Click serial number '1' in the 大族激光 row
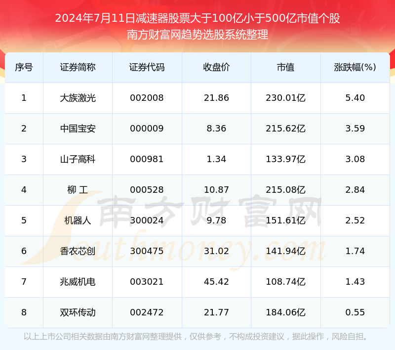395x350 pixels. pyautogui.click(x=24, y=98)
